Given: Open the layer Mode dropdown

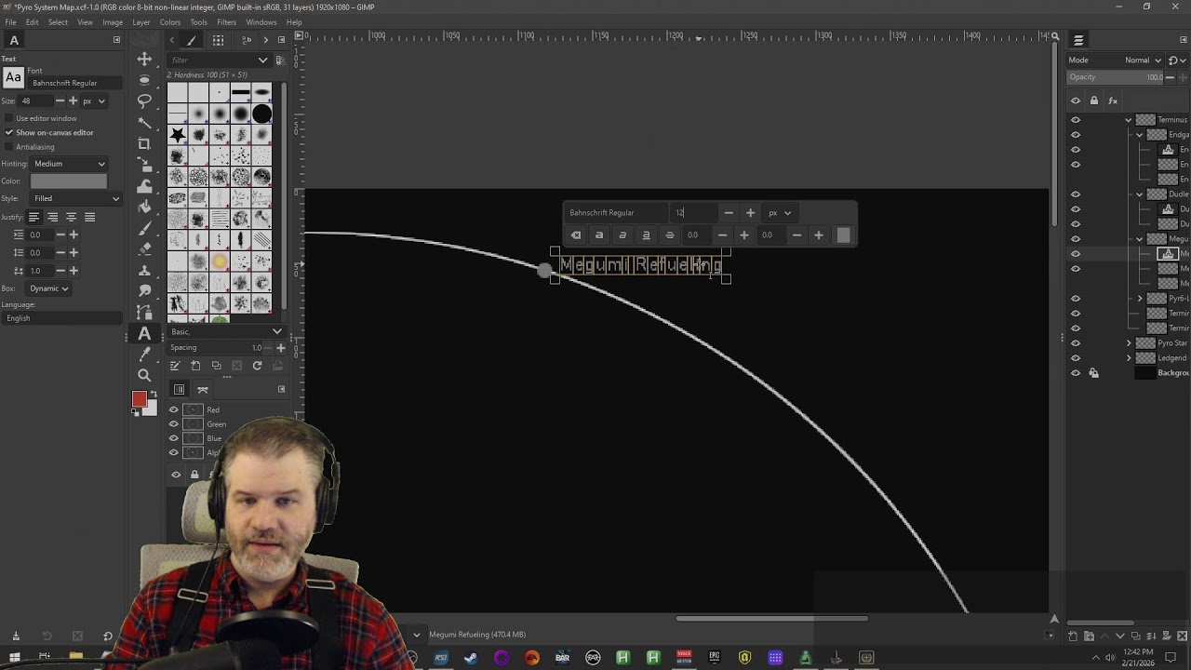Looking at the screenshot, I should pos(1142,60).
